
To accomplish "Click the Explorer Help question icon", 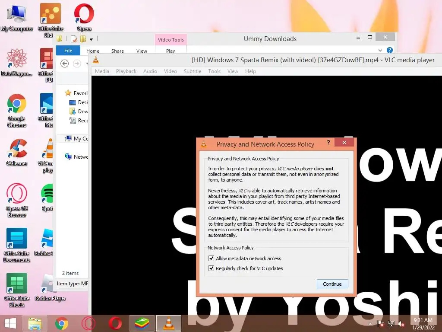I will [390, 50].
